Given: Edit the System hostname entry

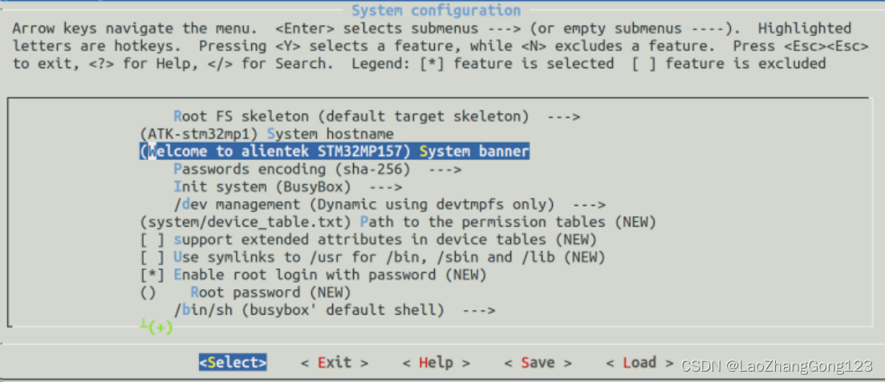Looking at the screenshot, I should coord(266,134).
